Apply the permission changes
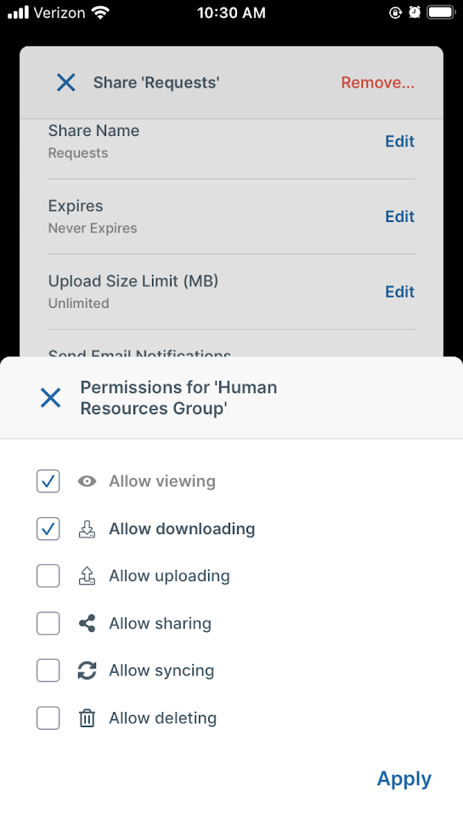This screenshot has height=825, width=463. [404, 779]
